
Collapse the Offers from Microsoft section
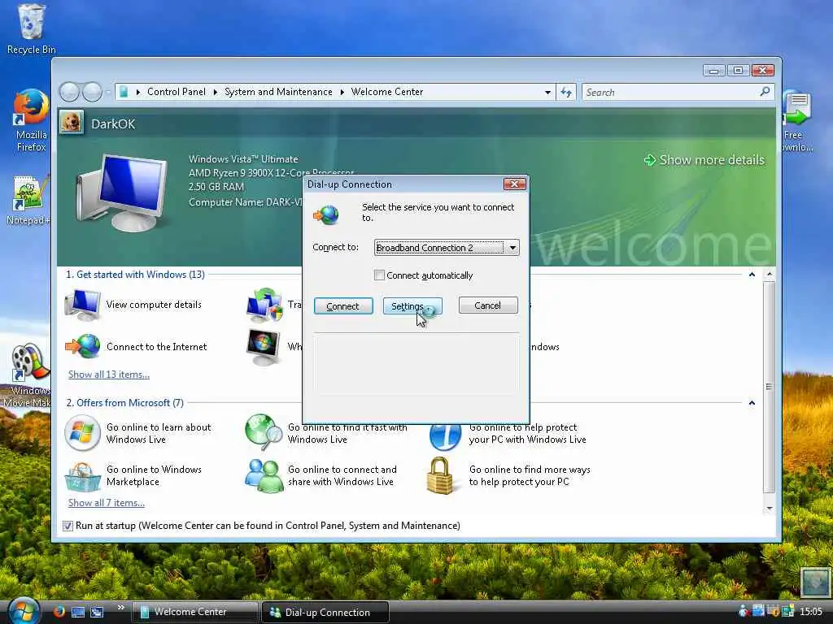click(x=752, y=403)
